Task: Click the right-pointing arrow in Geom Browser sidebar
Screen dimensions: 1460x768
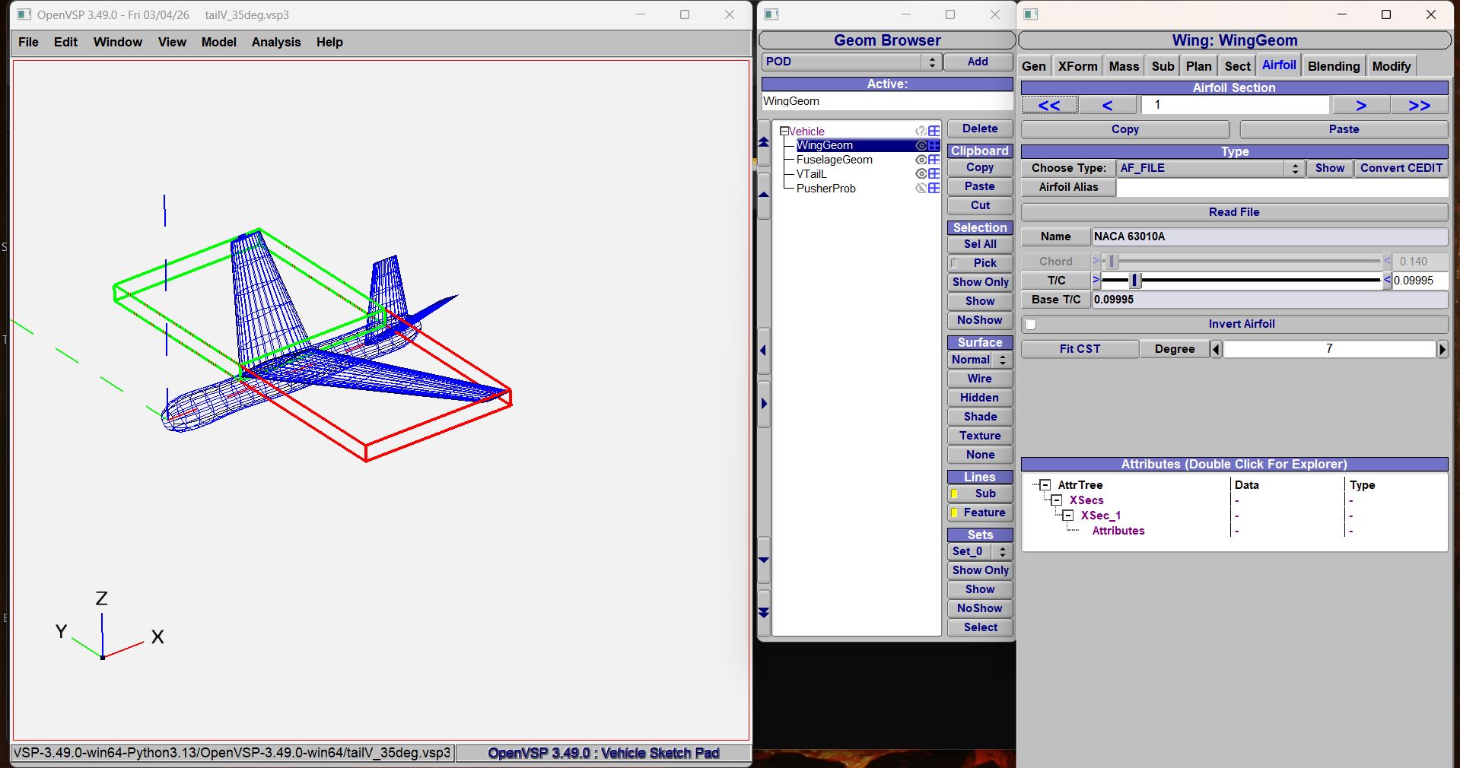Action: point(764,403)
